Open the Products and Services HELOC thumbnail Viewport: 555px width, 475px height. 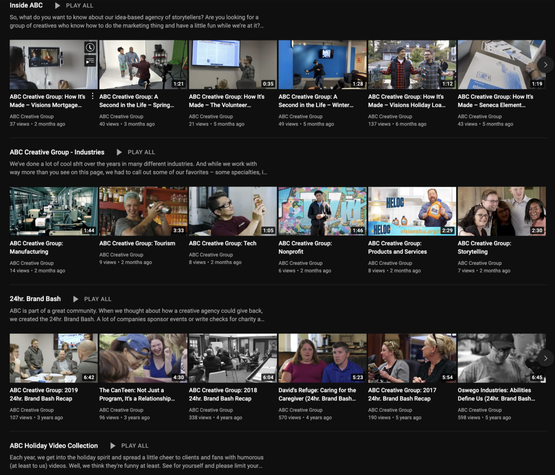coord(412,211)
